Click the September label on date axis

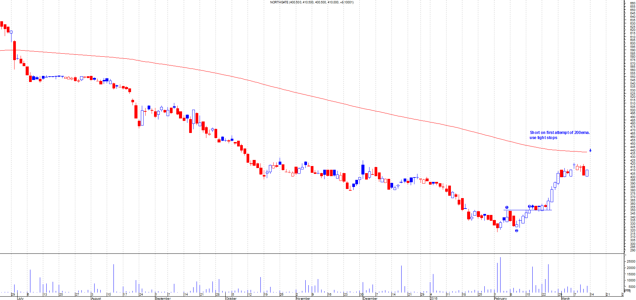click(x=163, y=298)
